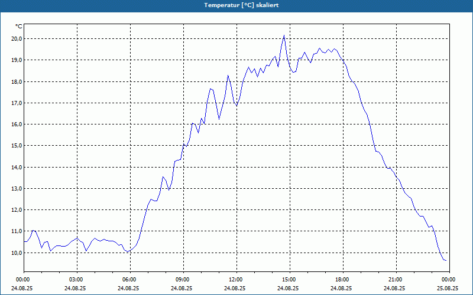Image resolution: width=473 pixels, height=295 pixels.
Task: Select the 16,0 y-axis label
Action: [17, 124]
